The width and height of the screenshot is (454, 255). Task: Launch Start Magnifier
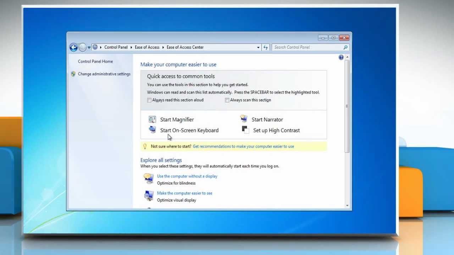click(x=177, y=120)
